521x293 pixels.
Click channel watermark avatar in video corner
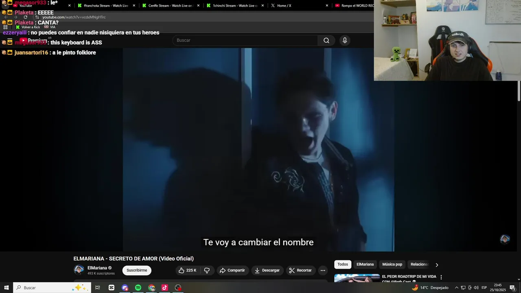click(x=505, y=239)
